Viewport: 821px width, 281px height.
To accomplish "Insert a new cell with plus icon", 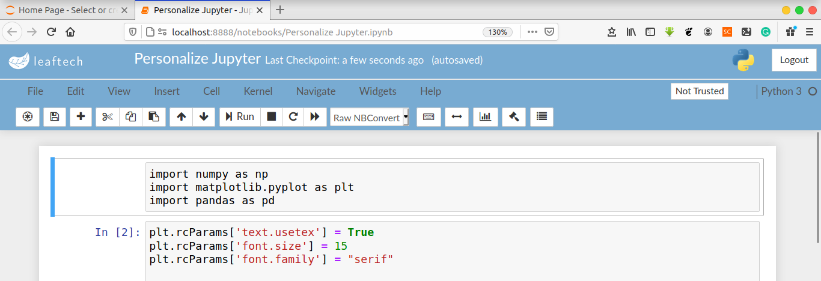I will point(81,117).
